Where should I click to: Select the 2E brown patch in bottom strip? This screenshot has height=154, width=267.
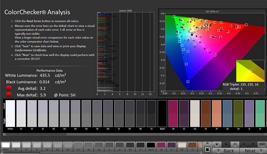(192, 146)
